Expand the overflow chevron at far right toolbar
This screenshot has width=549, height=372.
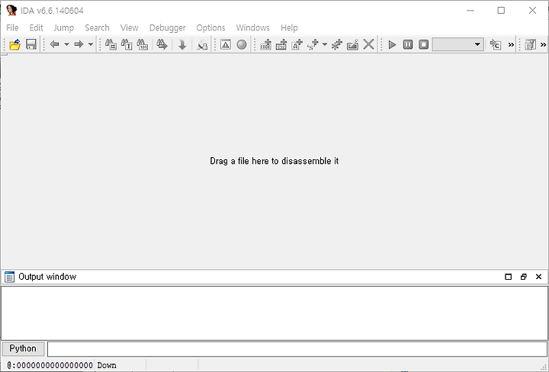543,44
